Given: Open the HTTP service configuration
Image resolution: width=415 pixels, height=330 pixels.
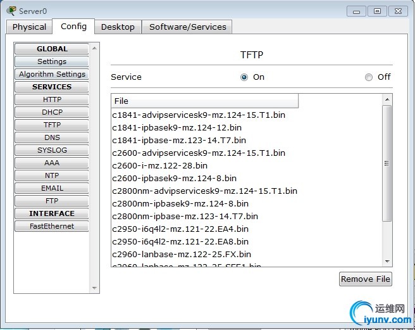Looking at the screenshot, I should tap(52, 99).
